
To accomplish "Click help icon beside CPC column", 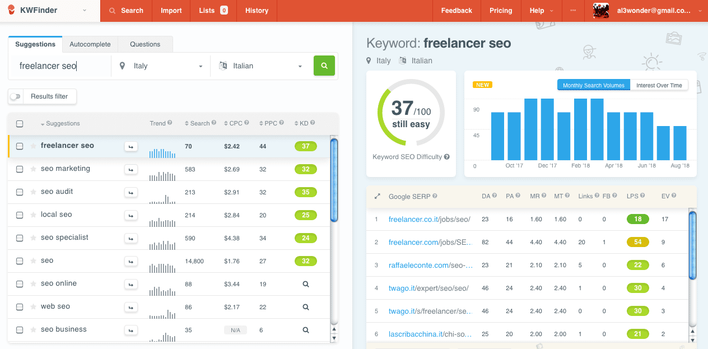I will tap(247, 123).
